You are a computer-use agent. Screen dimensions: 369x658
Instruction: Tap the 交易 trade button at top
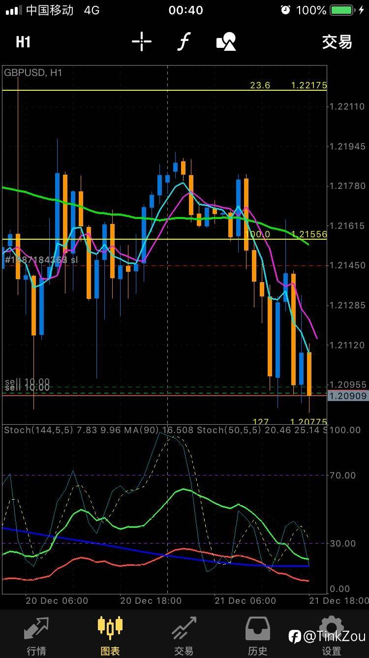(337, 42)
